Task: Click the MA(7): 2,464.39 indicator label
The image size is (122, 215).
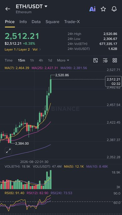Action: click(17, 68)
